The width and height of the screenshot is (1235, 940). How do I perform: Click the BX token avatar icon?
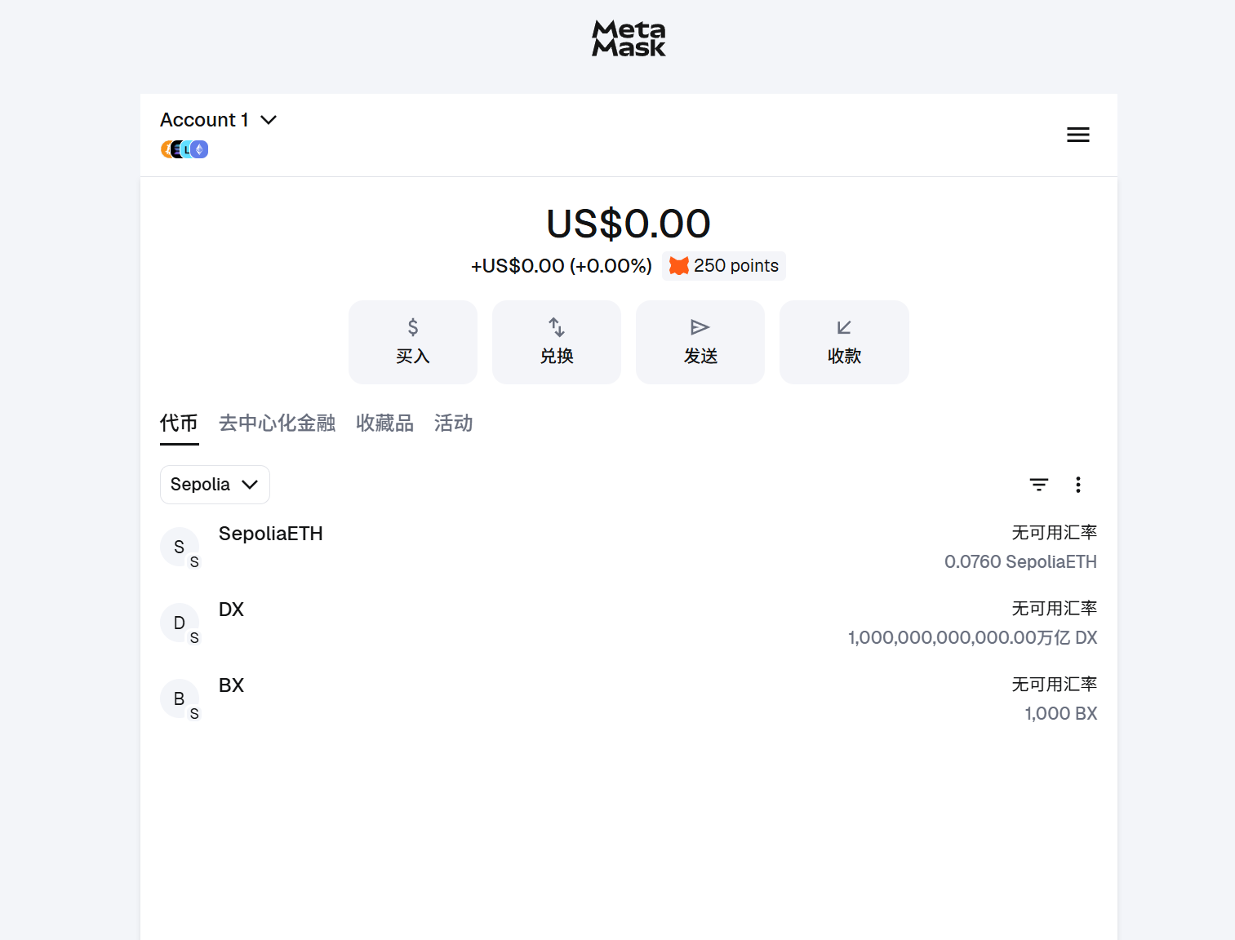(x=180, y=698)
